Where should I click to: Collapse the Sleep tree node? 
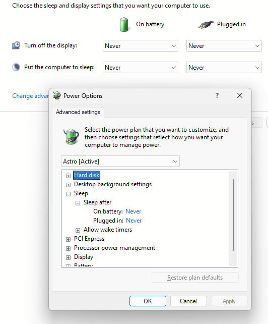click(68, 194)
